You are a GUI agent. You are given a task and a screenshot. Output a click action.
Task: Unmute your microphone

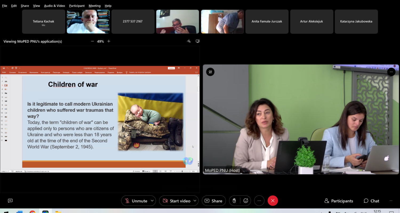coord(136,201)
